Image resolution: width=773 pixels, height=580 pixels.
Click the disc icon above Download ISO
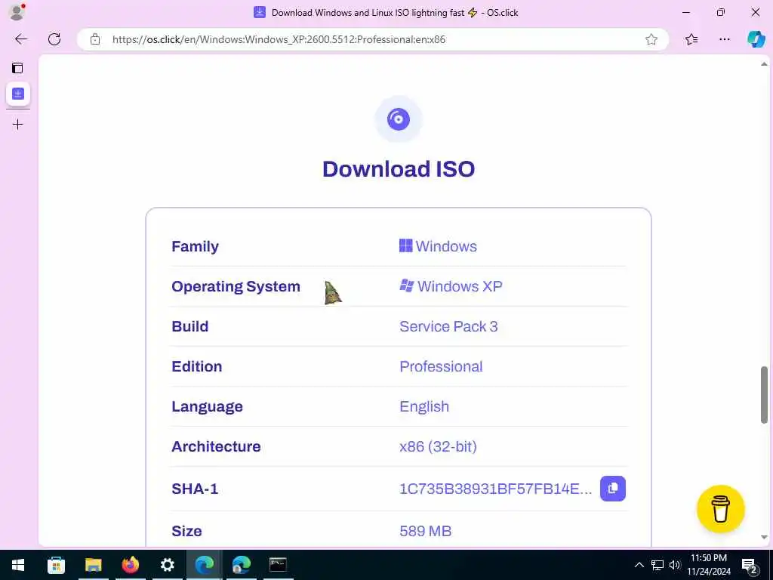[399, 119]
